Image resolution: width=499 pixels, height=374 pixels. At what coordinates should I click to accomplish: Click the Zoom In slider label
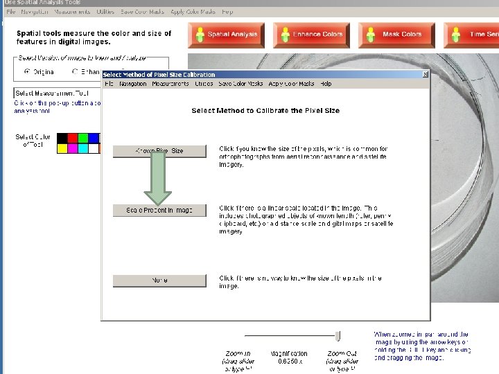click(238, 362)
